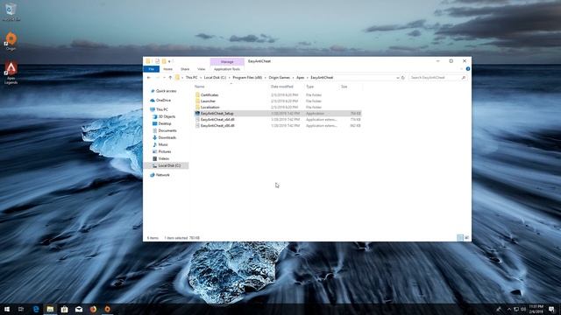Click the Up one level arrow
Screen dimensions: 561x315
tap(170, 78)
